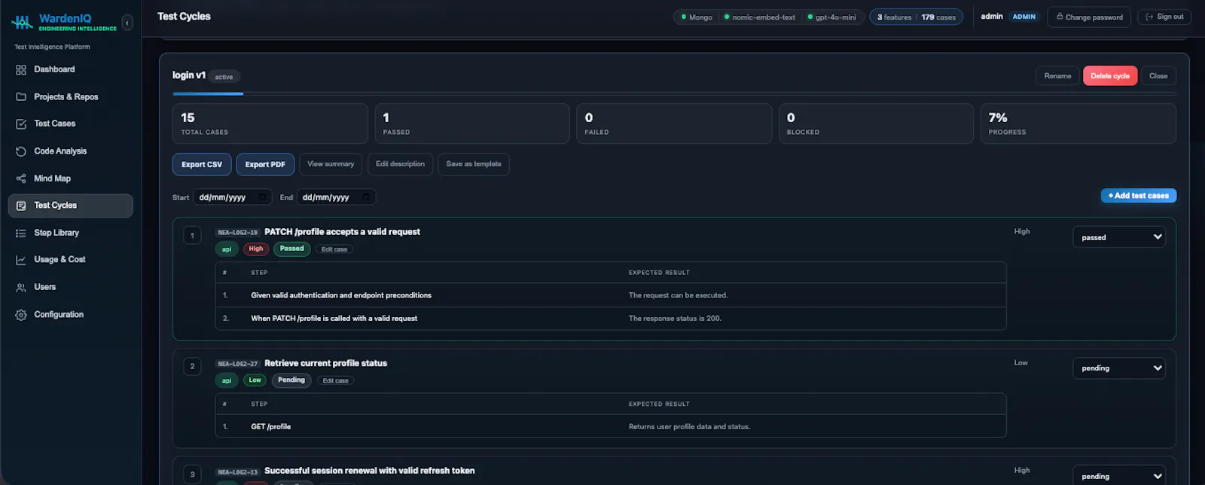Click 'Successful session renewal with valid refresh token' title
1205x485 pixels.
370,471
